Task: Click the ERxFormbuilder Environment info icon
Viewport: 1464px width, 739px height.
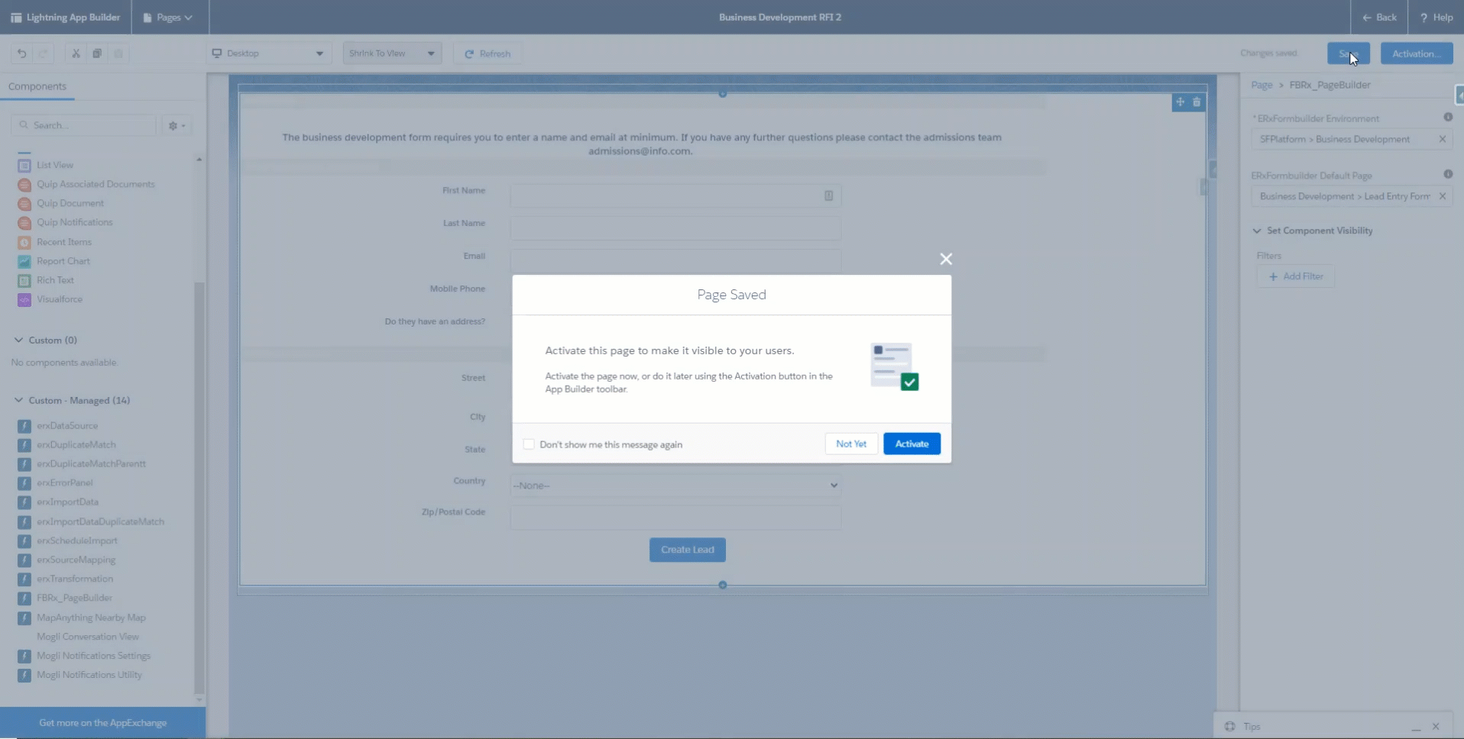Action: (1447, 118)
